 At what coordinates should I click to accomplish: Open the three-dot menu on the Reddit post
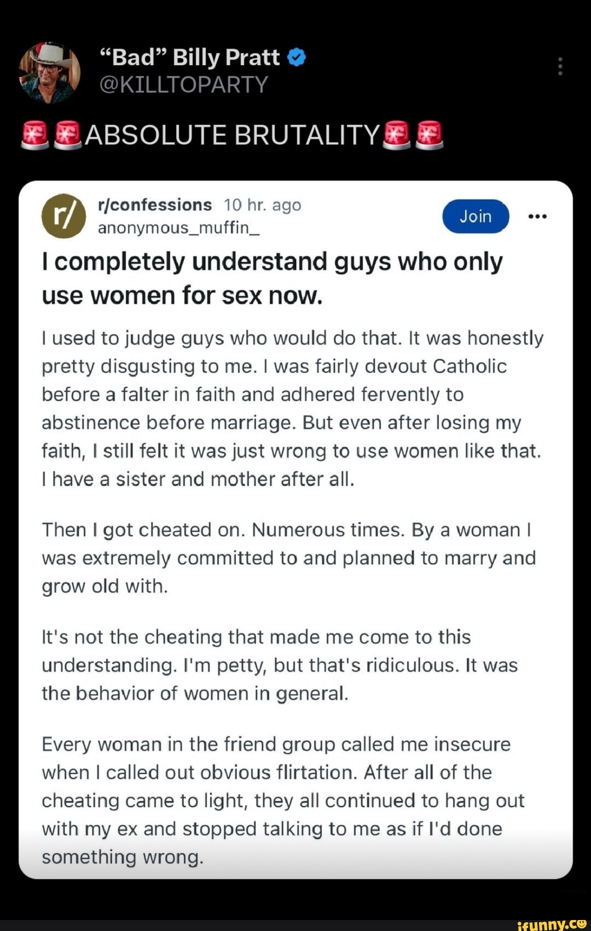pos(538,216)
